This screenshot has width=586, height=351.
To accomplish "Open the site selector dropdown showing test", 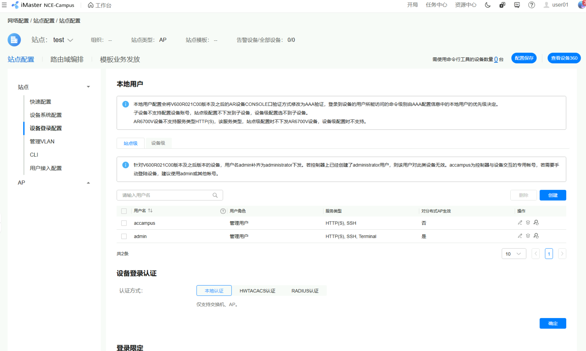I will pyautogui.click(x=63, y=40).
